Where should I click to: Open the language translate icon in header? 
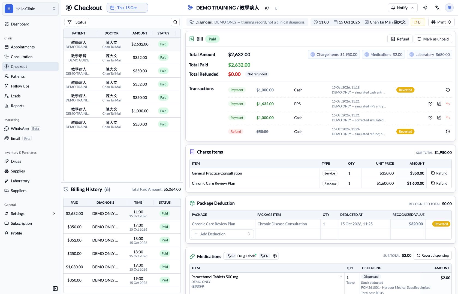437,8
